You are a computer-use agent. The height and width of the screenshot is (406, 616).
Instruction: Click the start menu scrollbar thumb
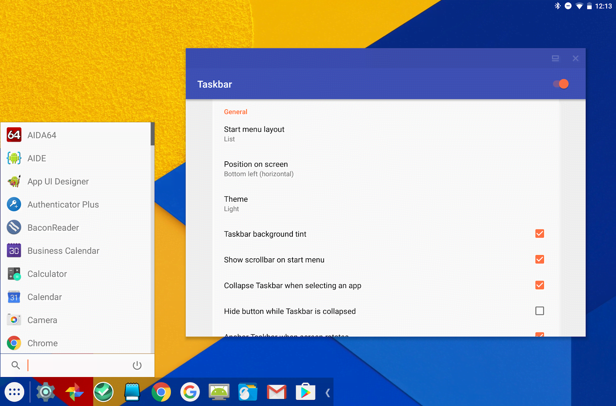(153, 134)
